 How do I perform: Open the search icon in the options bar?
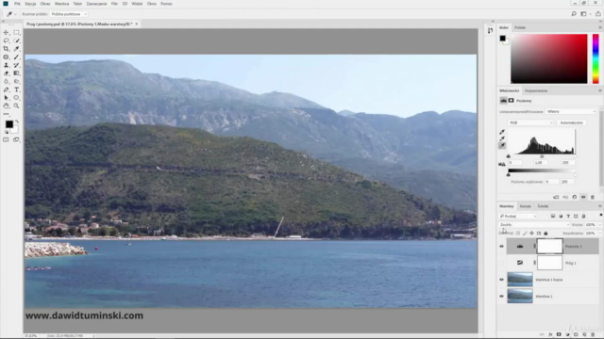coord(574,14)
